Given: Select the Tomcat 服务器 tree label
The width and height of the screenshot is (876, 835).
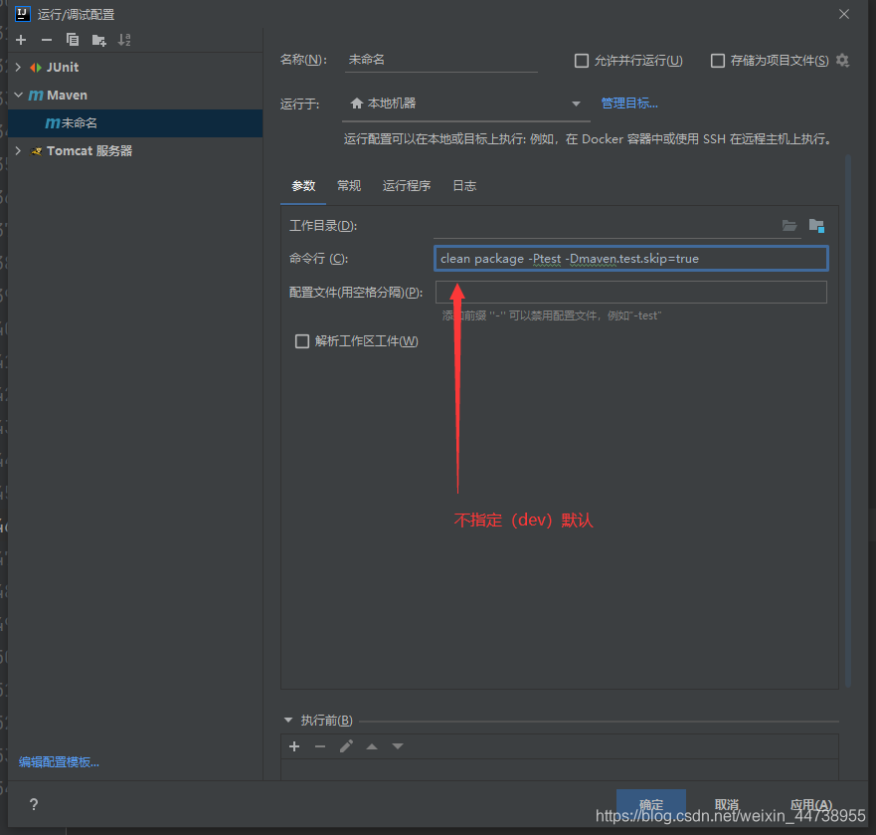Looking at the screenshot, I should (89, 151).
